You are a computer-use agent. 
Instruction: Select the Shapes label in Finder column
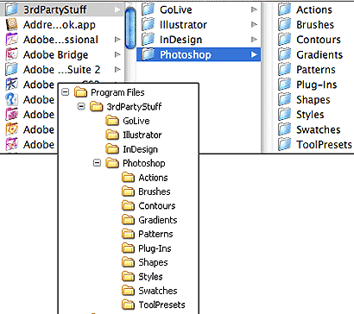click(313, 100)
